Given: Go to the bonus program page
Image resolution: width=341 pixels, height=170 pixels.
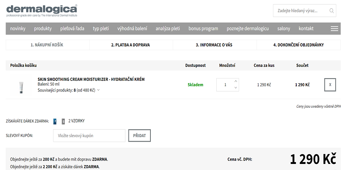Looking at the screenshot, I should click(x=203, y=29).
